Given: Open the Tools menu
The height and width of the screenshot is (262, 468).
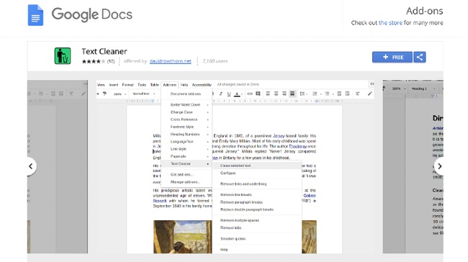Looking at the screenshot, I should click(x=142, y=85).
